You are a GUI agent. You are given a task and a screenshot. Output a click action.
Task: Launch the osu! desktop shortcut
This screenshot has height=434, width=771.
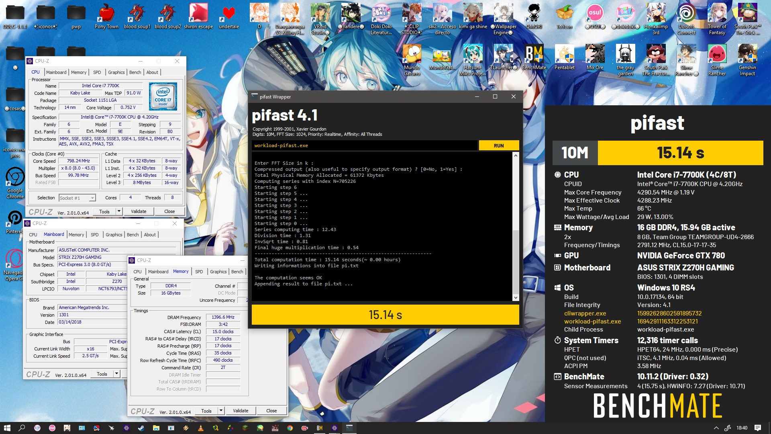(x=595, y=16)
